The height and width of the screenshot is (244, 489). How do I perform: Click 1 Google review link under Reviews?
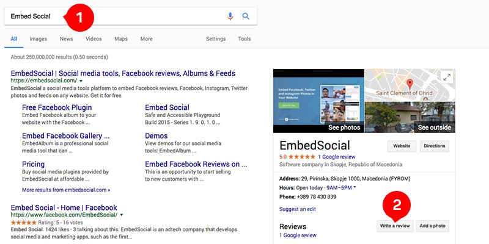pyautogui.click(x=298, y=235)
